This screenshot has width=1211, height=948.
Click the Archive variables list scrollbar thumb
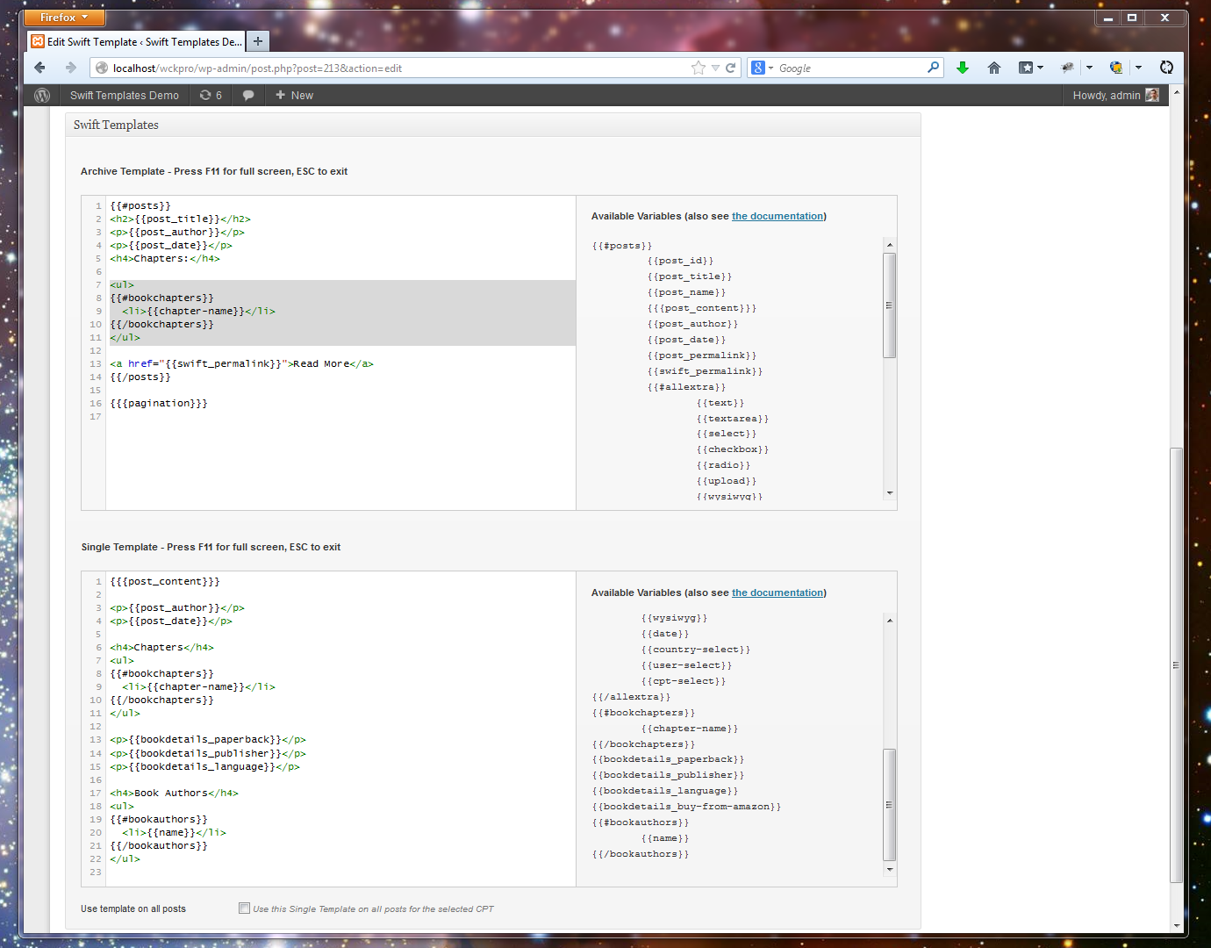[x=889, y=305]
